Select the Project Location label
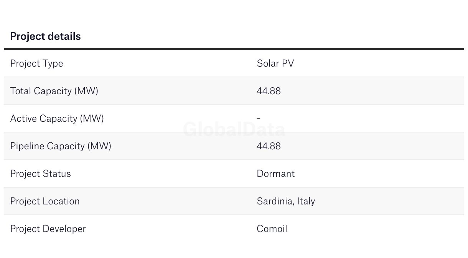 45,201
